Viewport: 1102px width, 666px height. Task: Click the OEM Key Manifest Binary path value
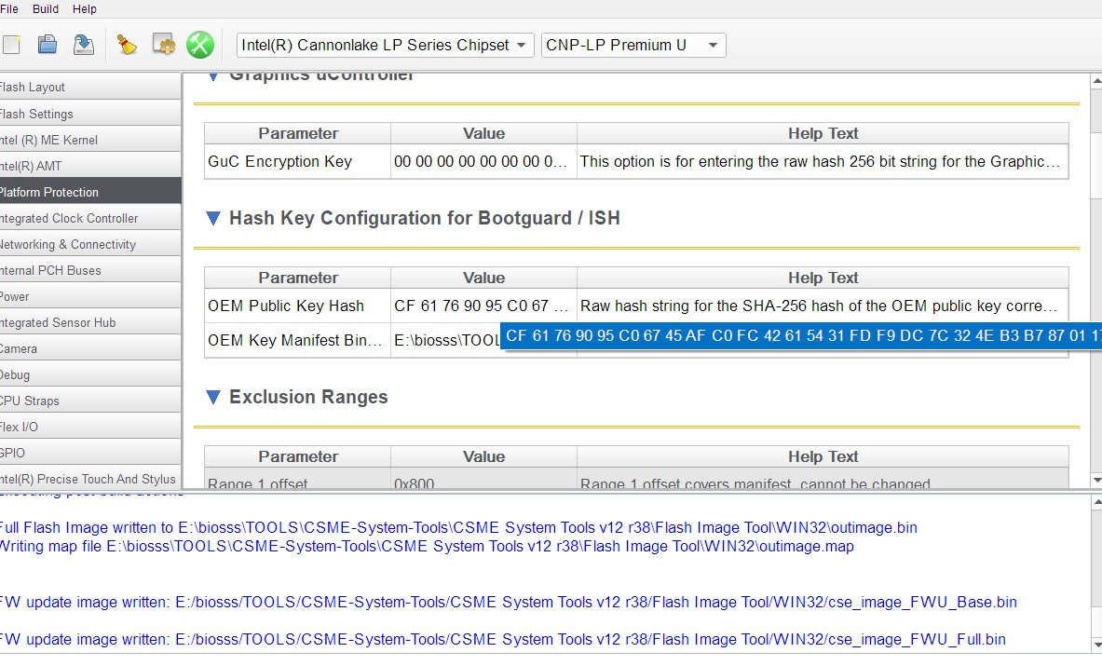pos(445,341)
